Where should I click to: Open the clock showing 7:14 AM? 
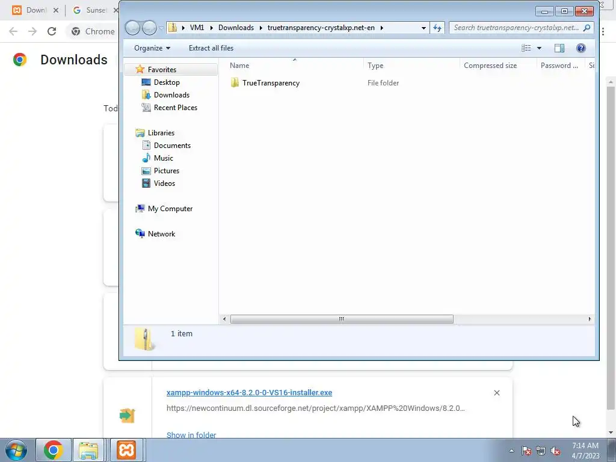(x=585, y=451)
